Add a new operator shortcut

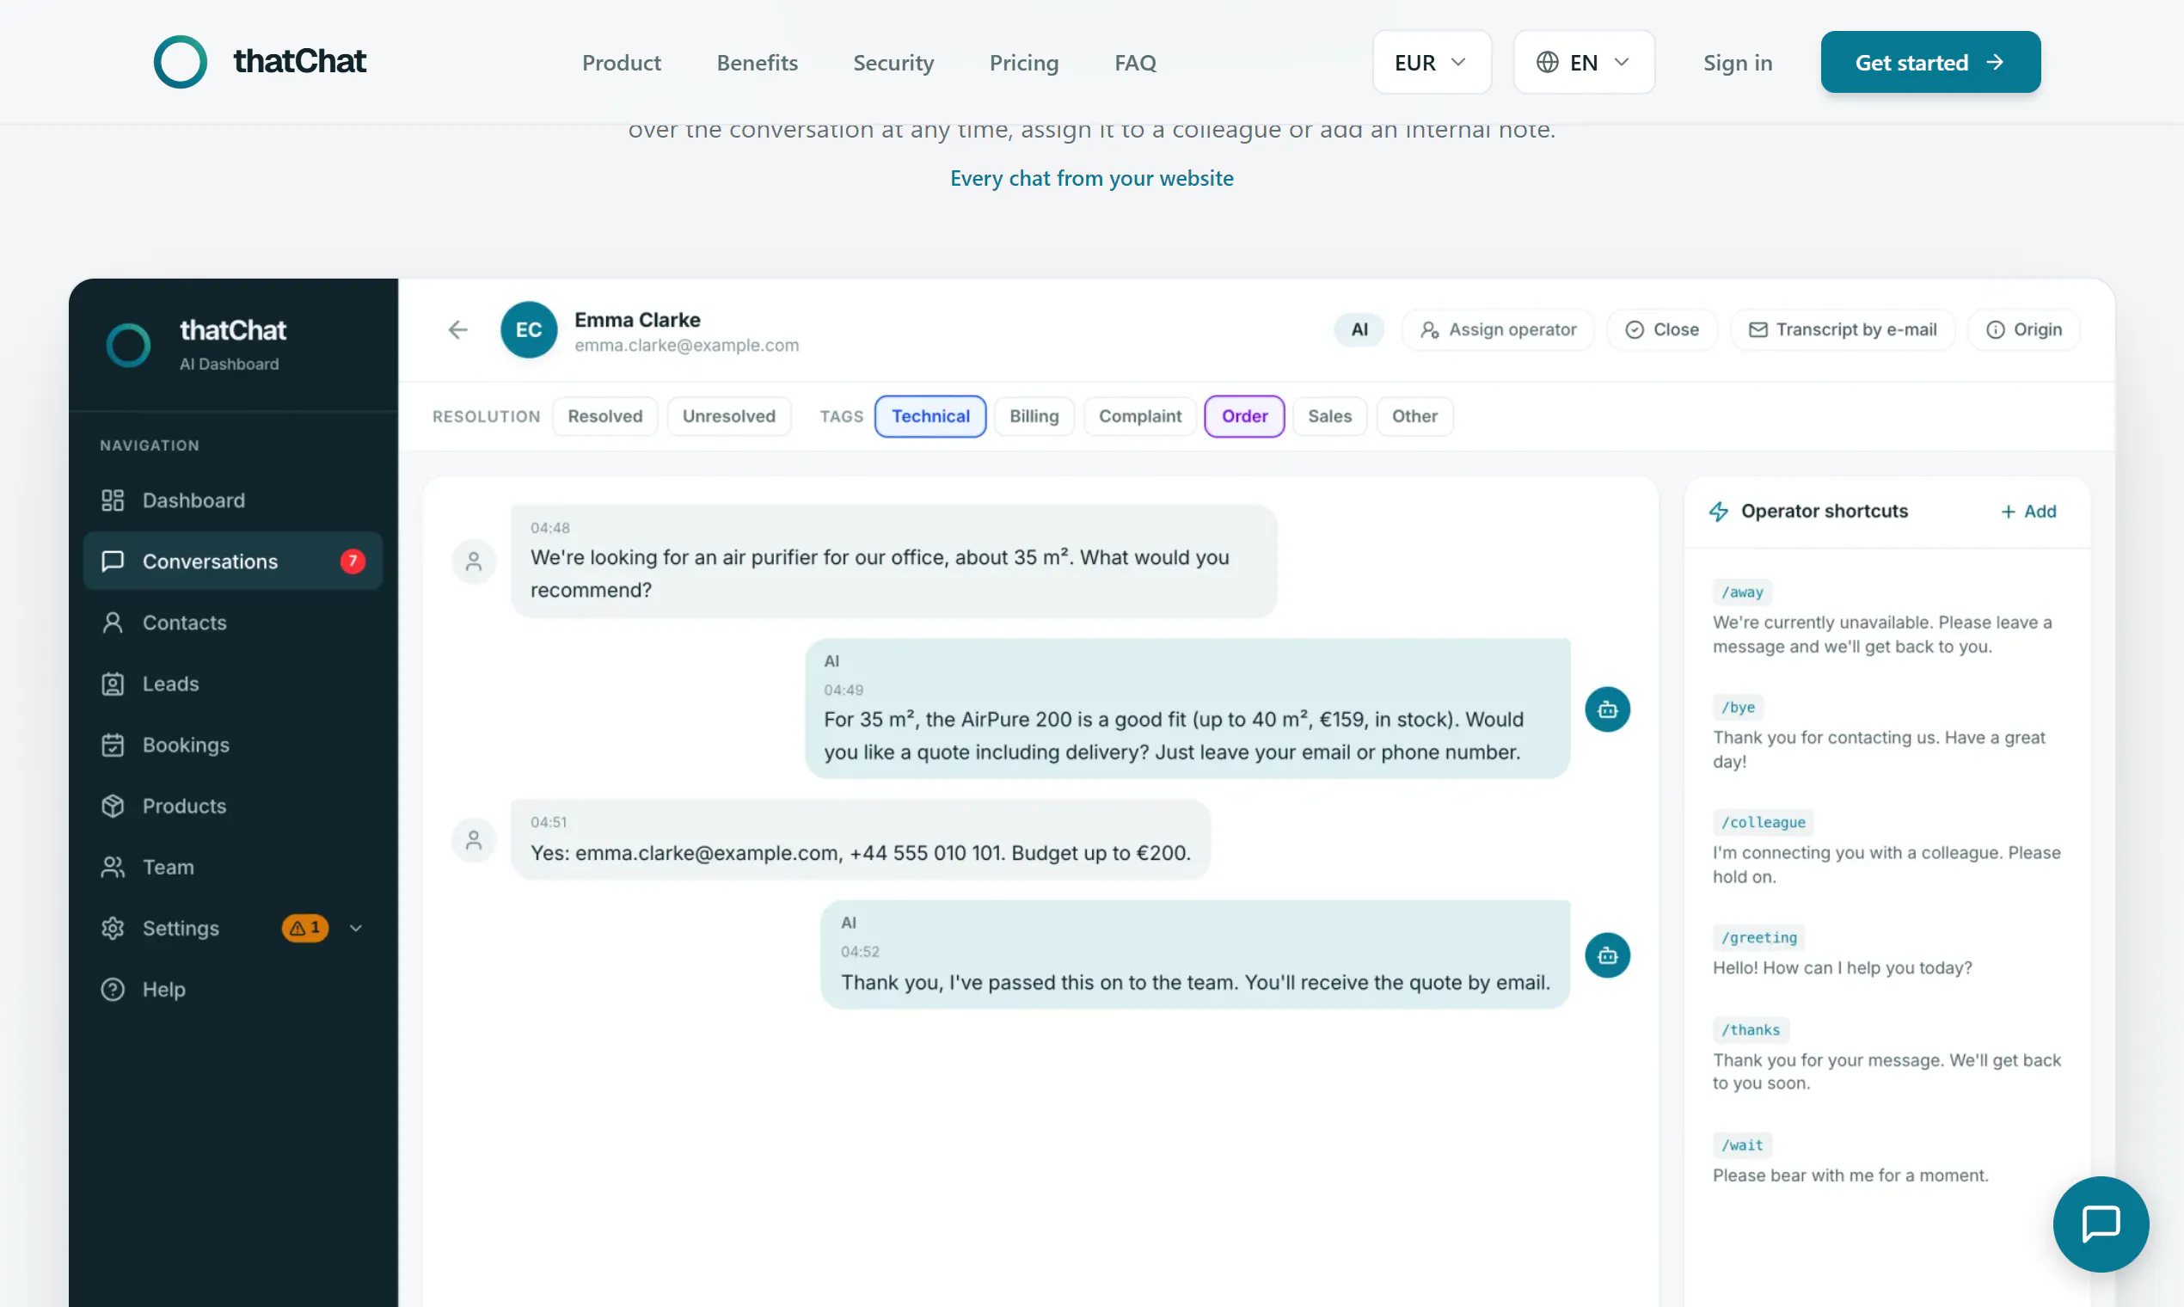pyautogui.click(x=2028, y=511)
